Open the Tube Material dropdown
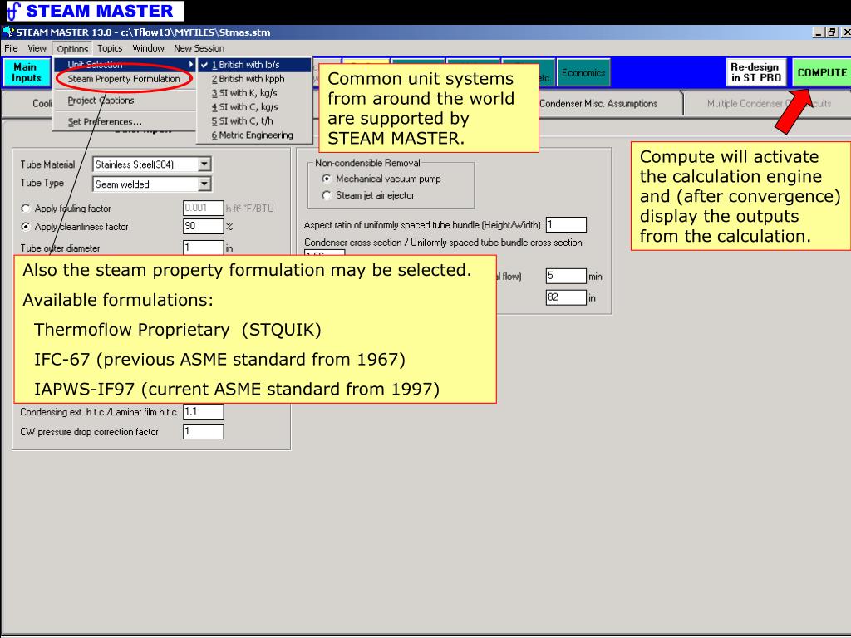The width and height of the screenshot is (851, 638). (204, 164)
